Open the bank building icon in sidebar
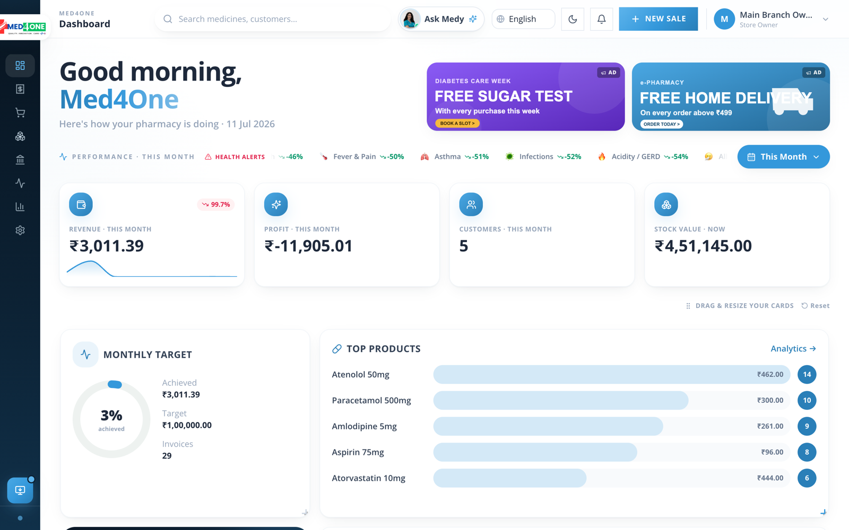This screenshot has width=849, height=530. click(x=20, y=160)
